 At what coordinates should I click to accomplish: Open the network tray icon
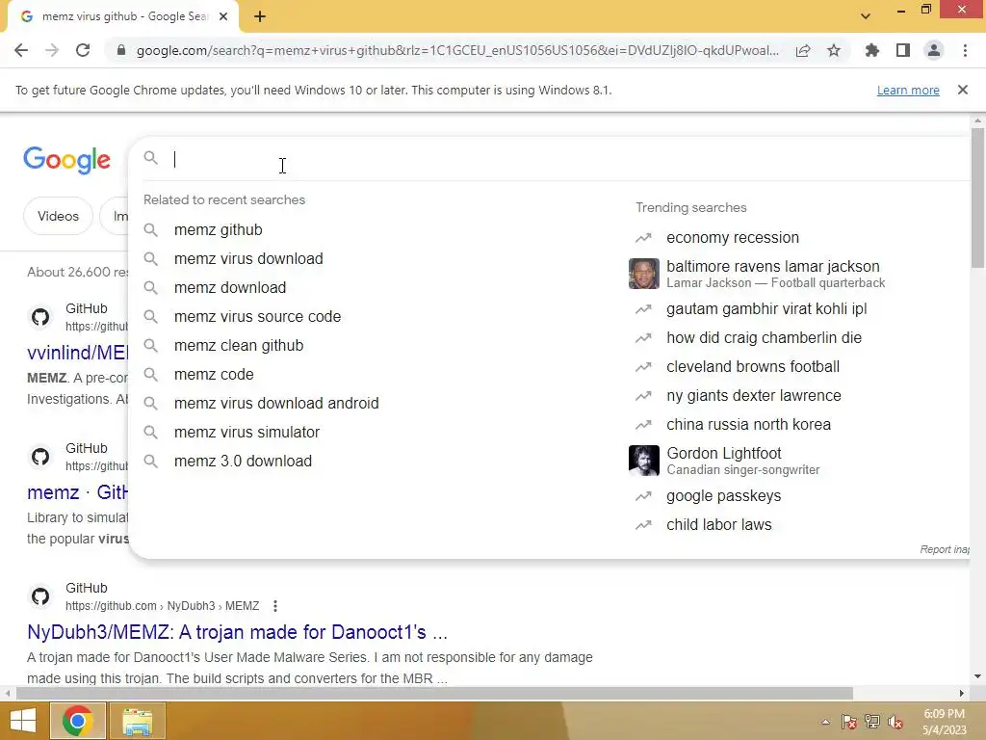point(872,722)
